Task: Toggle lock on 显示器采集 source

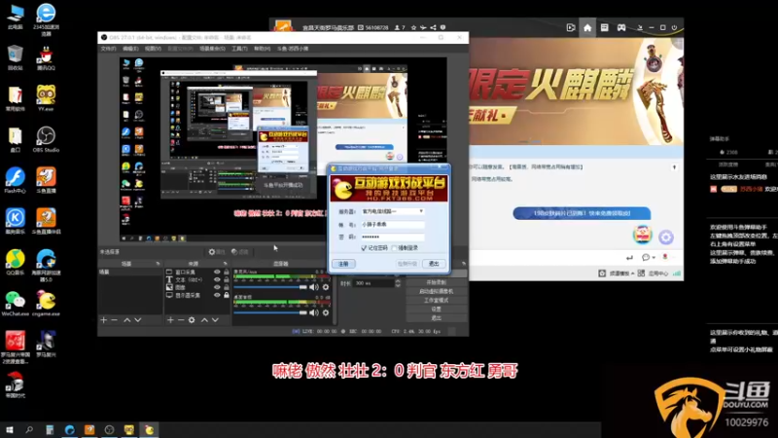Action: pos(227,295)
